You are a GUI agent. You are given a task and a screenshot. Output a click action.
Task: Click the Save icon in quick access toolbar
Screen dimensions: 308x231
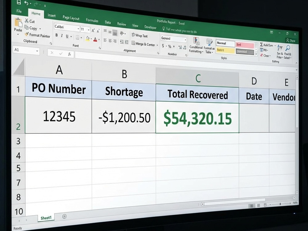(19, 2)
